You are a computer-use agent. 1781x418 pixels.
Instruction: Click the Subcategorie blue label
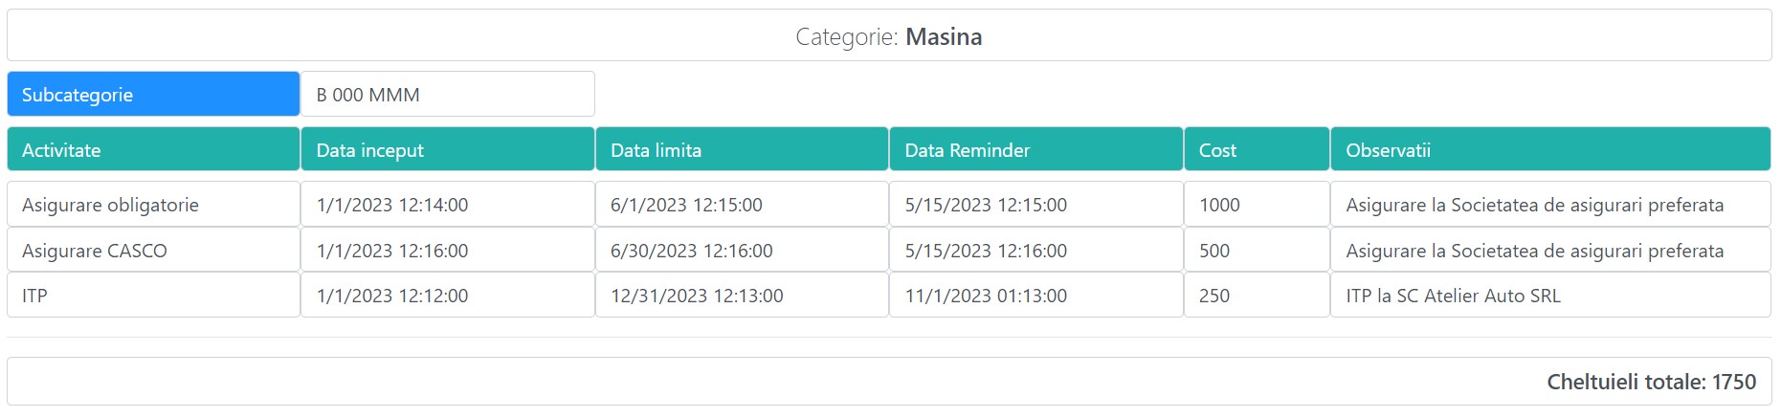click(x=153, y=95)
